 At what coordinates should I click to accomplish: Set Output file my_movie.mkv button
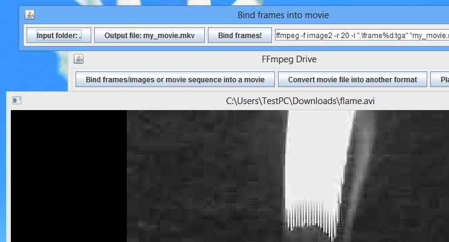point(149,35)
